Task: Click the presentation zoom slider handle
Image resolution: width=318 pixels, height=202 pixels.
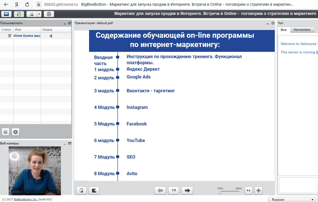Action: tap(220, 192)
